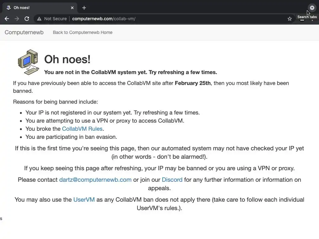The width and height of the screenshot is (319, 239).
Task: Open Back to Computernewb Home menu item
Action: tap(83, 32)
